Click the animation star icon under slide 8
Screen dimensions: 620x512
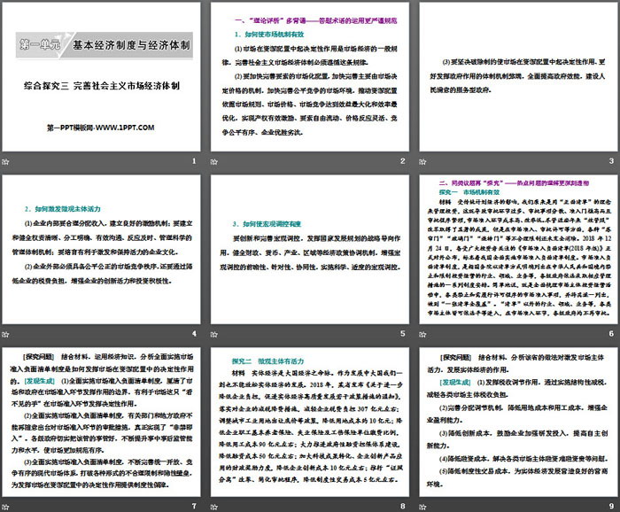214,507
